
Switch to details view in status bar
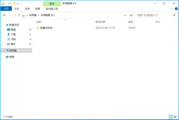click(x=171, y=117)
